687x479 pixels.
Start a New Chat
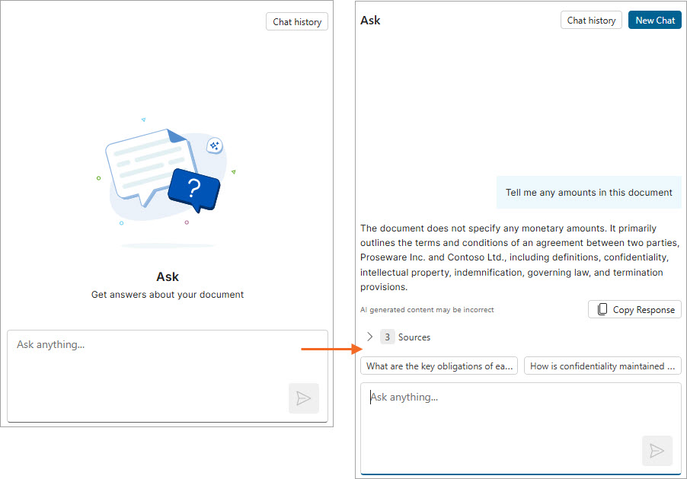pyautogui.click(x=654, y=20)
